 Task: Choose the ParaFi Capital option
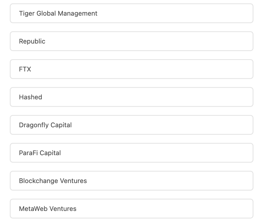pyautogui.click(x=131, y=153)
